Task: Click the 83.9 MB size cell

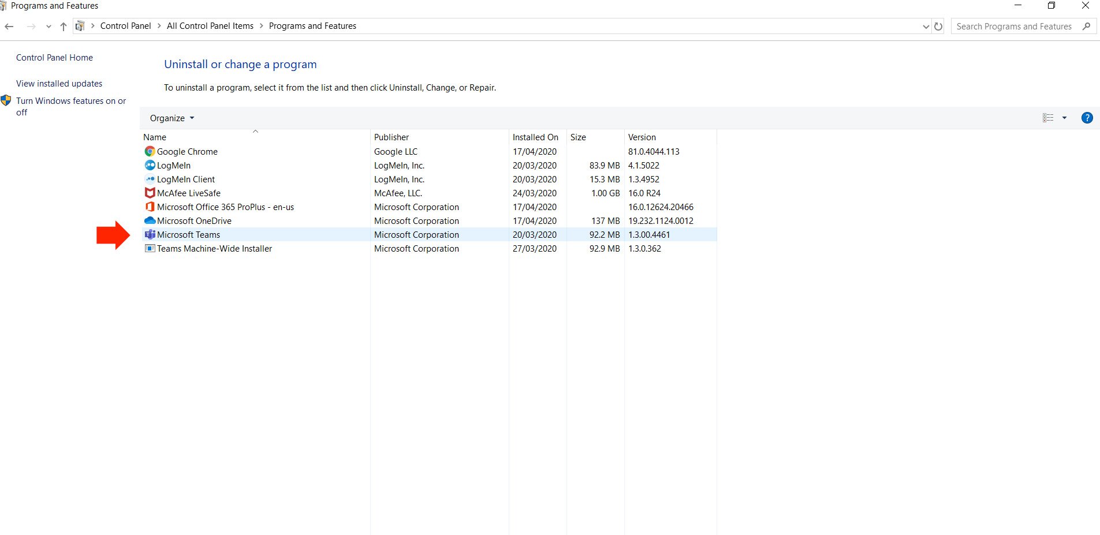Action: (605, 166)
